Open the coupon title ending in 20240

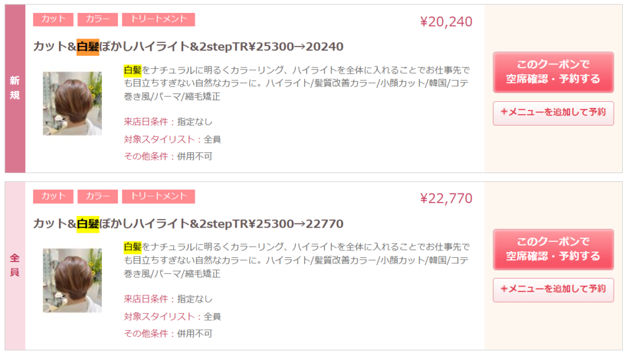(x=188, y=47)
